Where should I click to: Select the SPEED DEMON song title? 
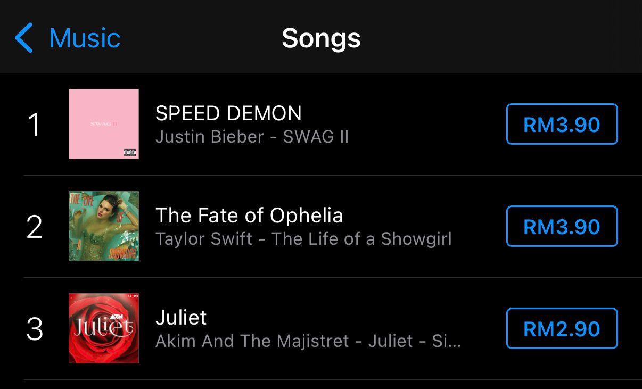click(x=228, y=113)
